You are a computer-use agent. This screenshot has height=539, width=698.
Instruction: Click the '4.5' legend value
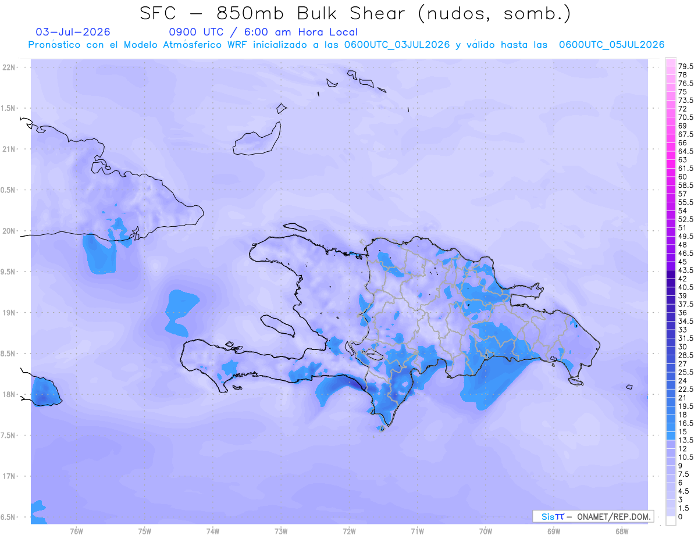[x=684, y=491]
